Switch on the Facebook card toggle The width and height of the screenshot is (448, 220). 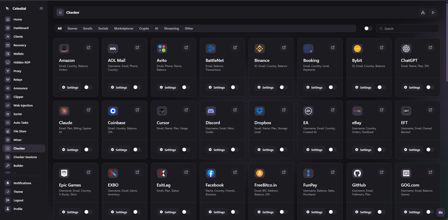pyautogui.click(x=235, y=212)
